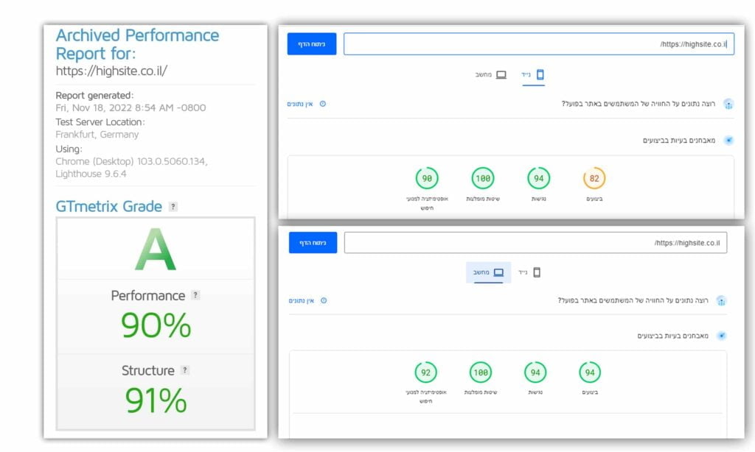Viewport: 755px width, 452px height.
Task: Click the "Frankfurt, Germany" location text
Action: click(97, 135)
